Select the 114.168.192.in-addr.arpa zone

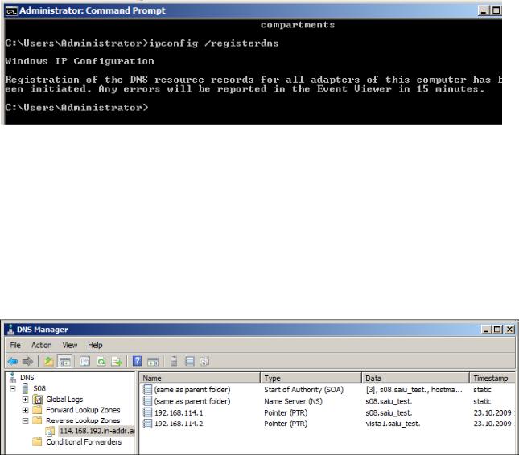point(97,431)
